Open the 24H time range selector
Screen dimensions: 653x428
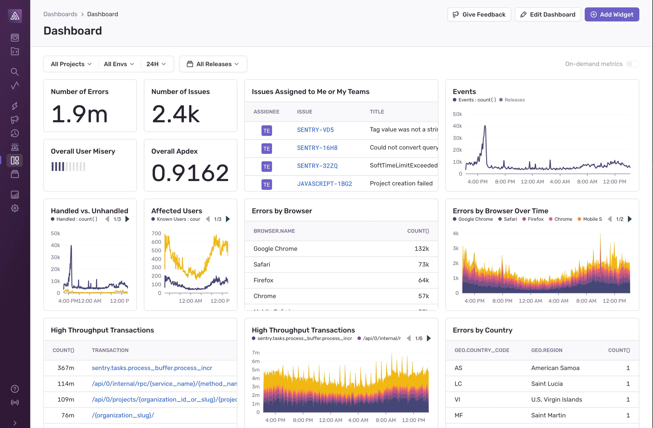pyautogui.click(x=156, y=64)
